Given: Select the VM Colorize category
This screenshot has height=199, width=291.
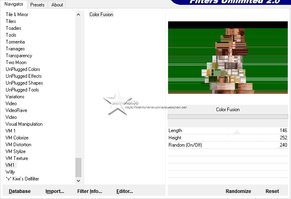Looking at the screenshot, I should [17, 138].
